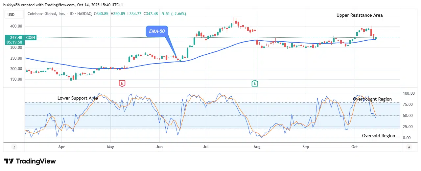Click the 50.00 level on oscillator scale
421x171 pixels.
point(407,116)
